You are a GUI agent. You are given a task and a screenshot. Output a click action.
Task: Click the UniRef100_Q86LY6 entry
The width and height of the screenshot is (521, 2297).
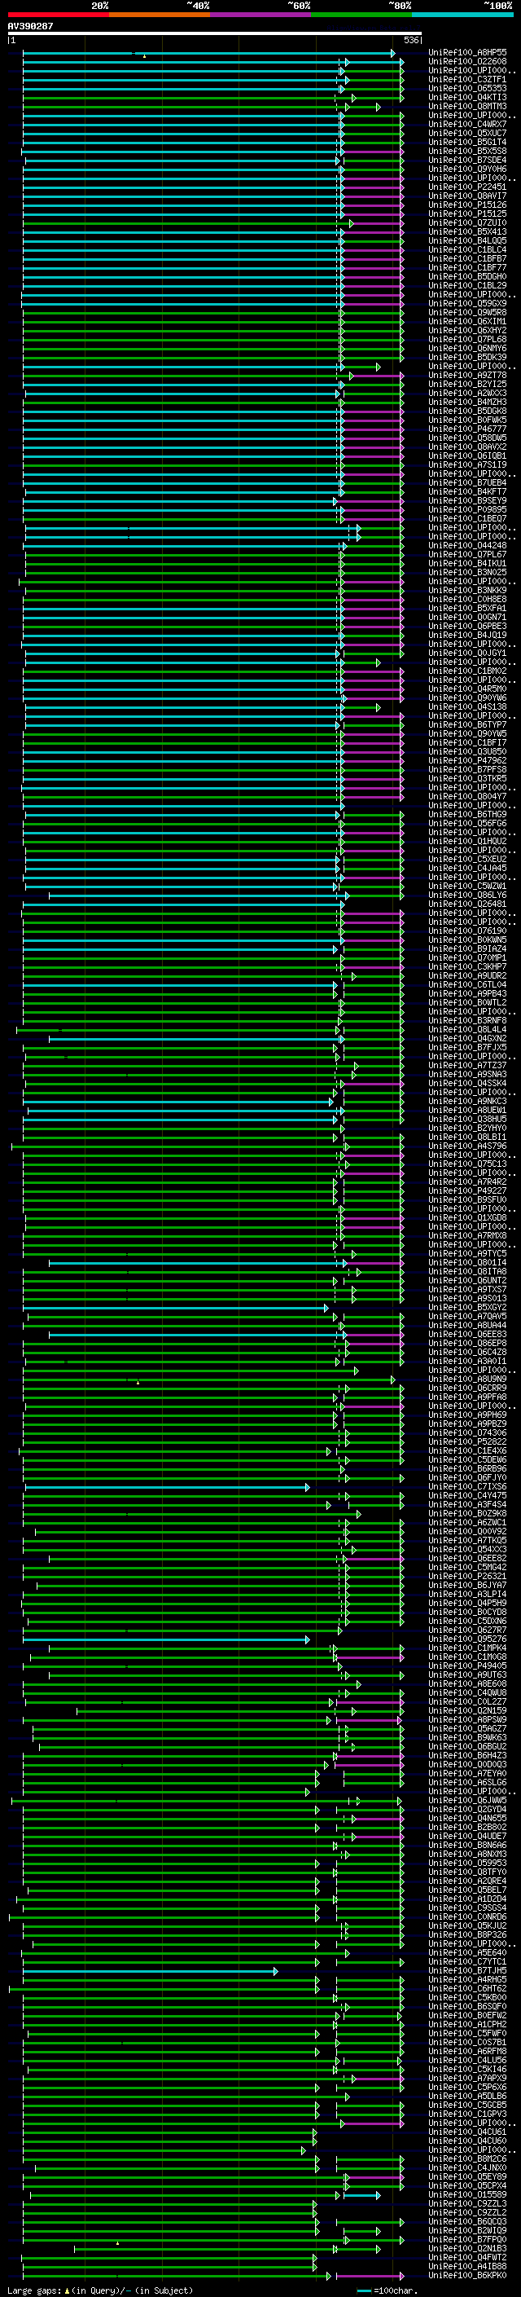pos(467,895)
